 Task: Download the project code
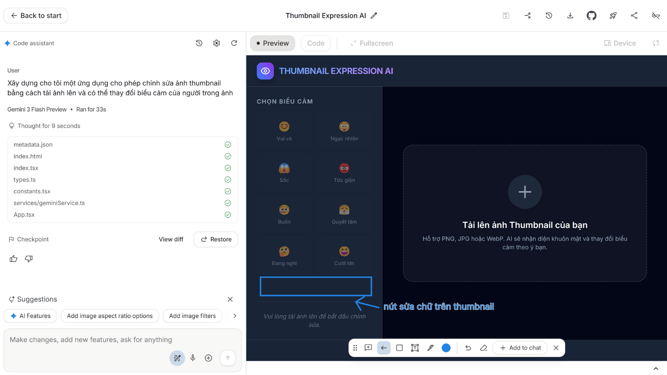tap(570, 15)
